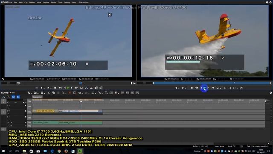Expand the 1A audio track
This screenshot has width=273, height=154.
pyautogui.click(x=8, y=123)
